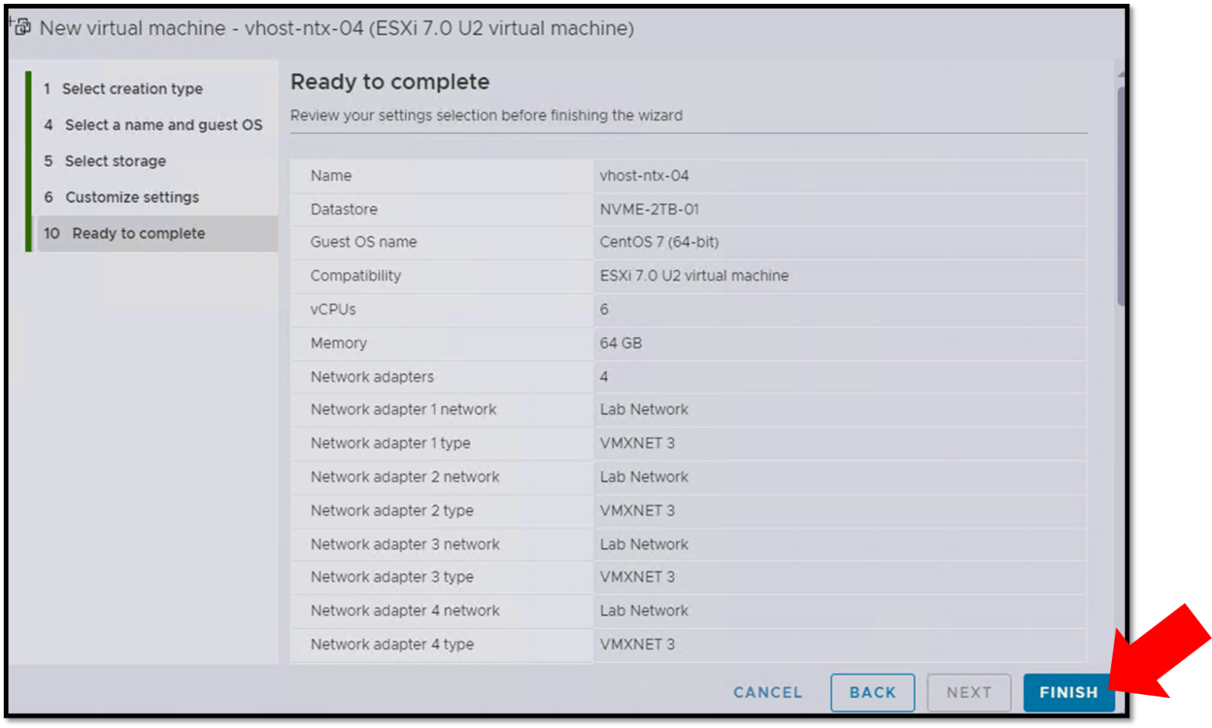Image resolution: width=1212 pixels, height=728 pixels.
Task: Click the vCPUs row label
Action: pos(333,310)
